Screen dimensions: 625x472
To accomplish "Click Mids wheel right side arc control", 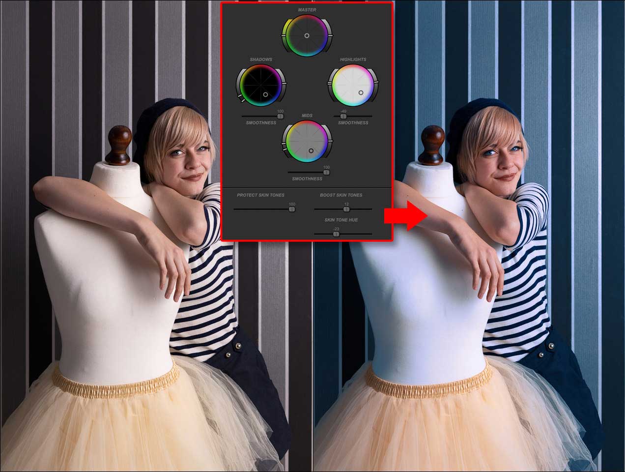I will coord(330,142).
